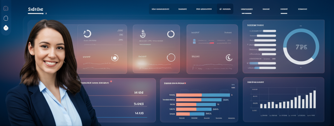
Task: Select the first column in the column chart
Action: click(x=261, y=106)
